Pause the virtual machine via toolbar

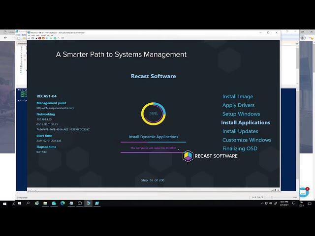pos(47,38)
